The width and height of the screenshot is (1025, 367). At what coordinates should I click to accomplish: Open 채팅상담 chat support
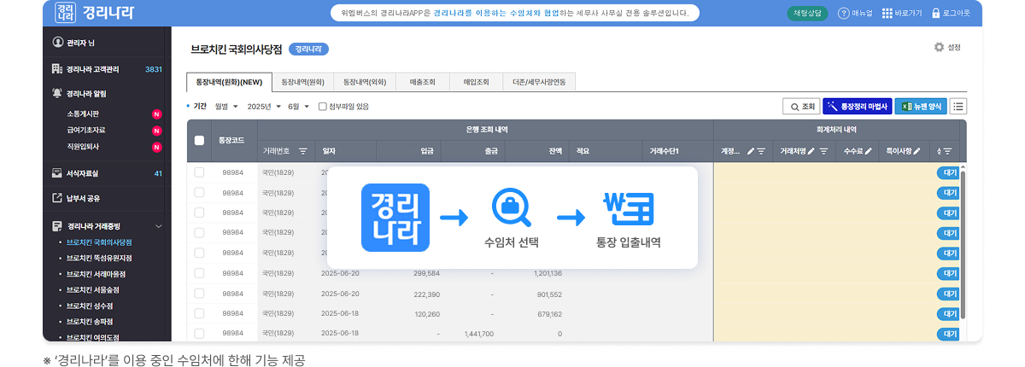tap(807, 13)
